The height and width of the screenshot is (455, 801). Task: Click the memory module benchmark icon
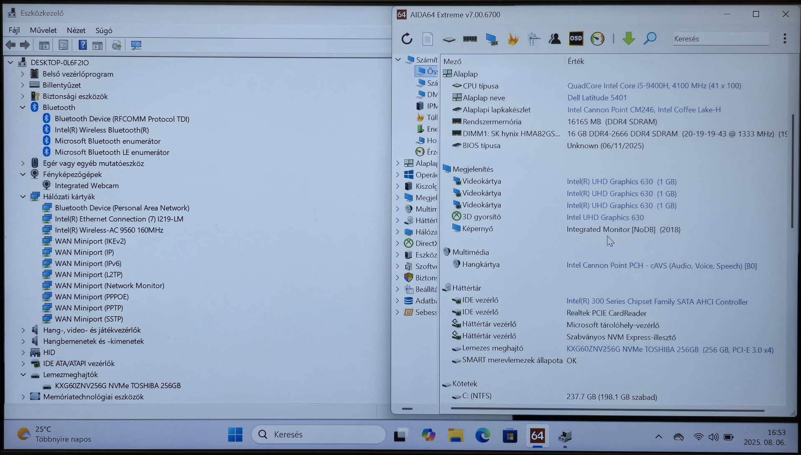(x=470, y=39)
